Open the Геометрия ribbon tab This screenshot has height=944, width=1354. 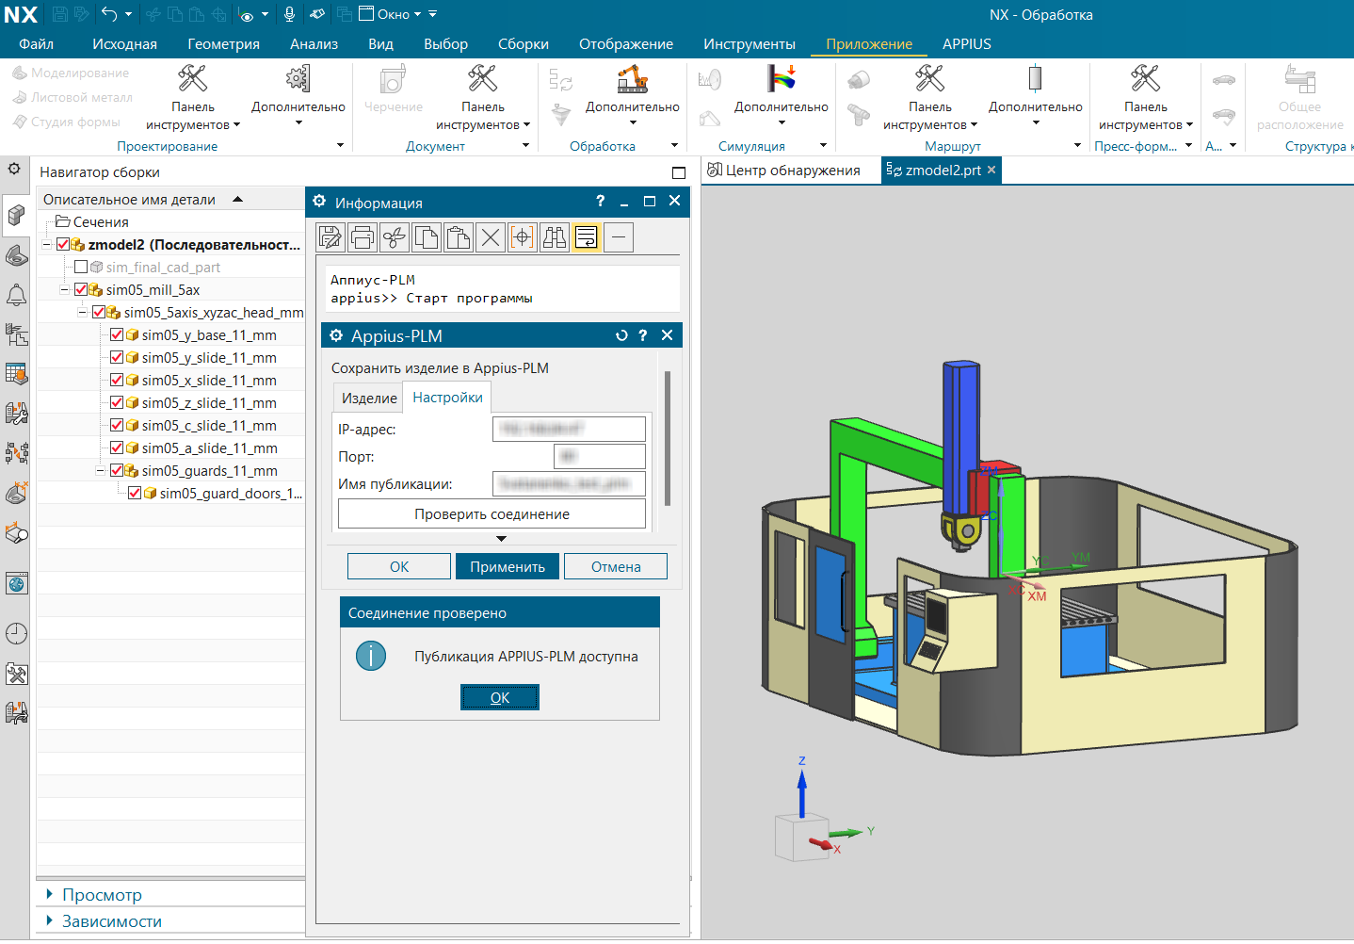(x=223, y=44)
